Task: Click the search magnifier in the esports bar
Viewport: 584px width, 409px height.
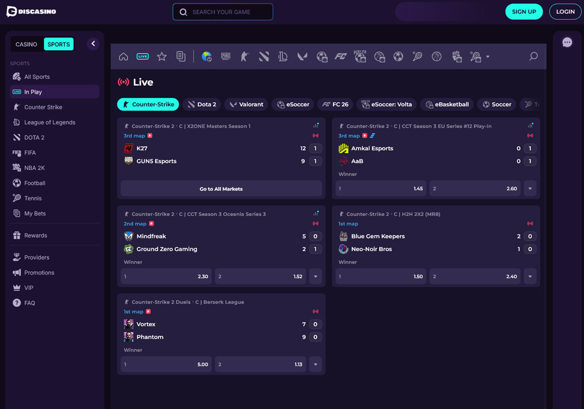Action: coord(533,56)
